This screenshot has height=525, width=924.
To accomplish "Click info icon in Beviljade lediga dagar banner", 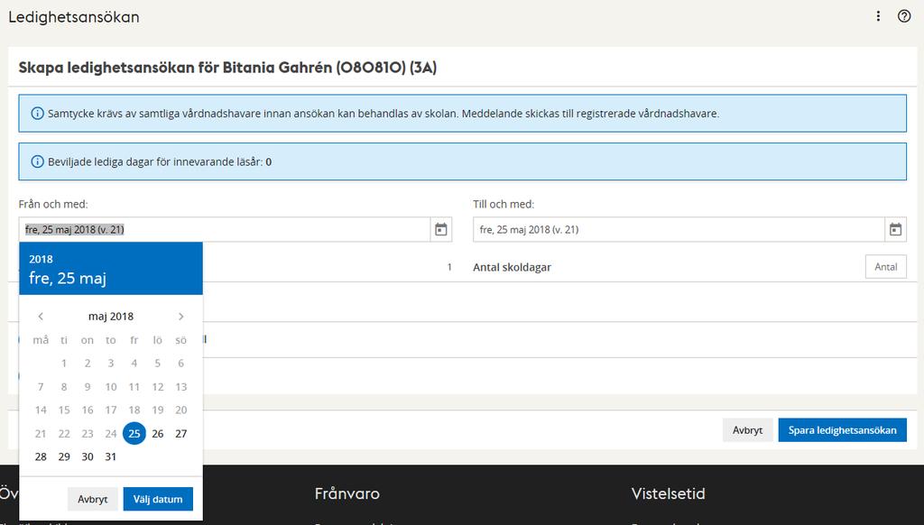I will coord(37,161).
